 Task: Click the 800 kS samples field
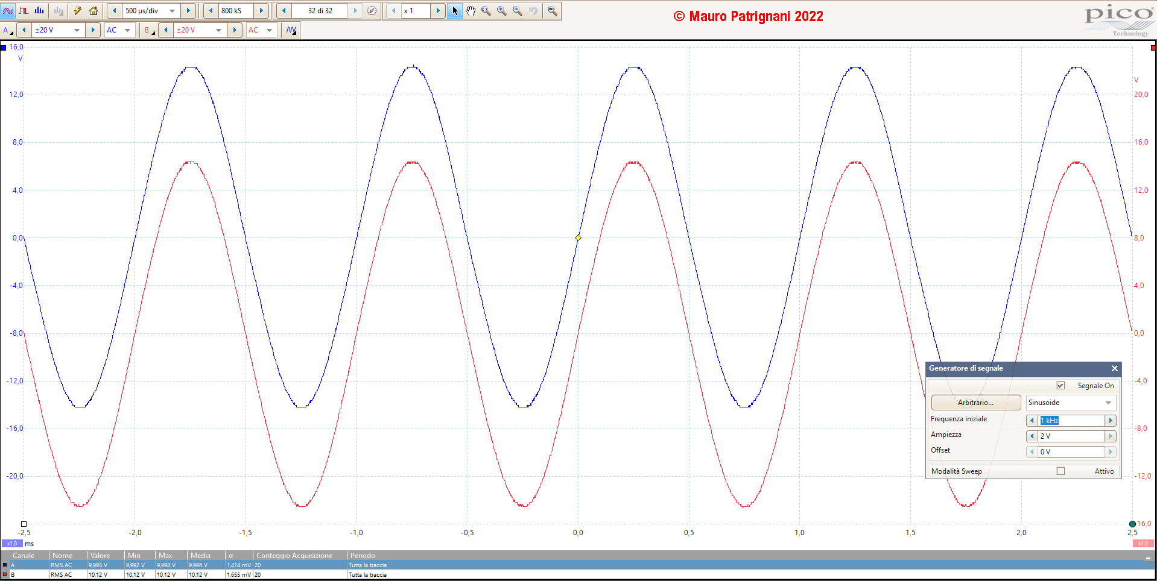236,11
